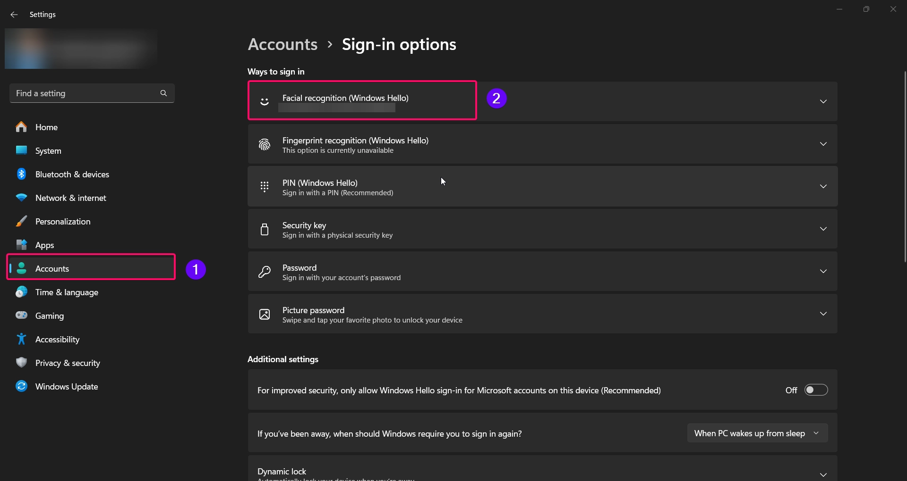Expand the PIN (Windows Hello) chevron

(x=823, y=186)
